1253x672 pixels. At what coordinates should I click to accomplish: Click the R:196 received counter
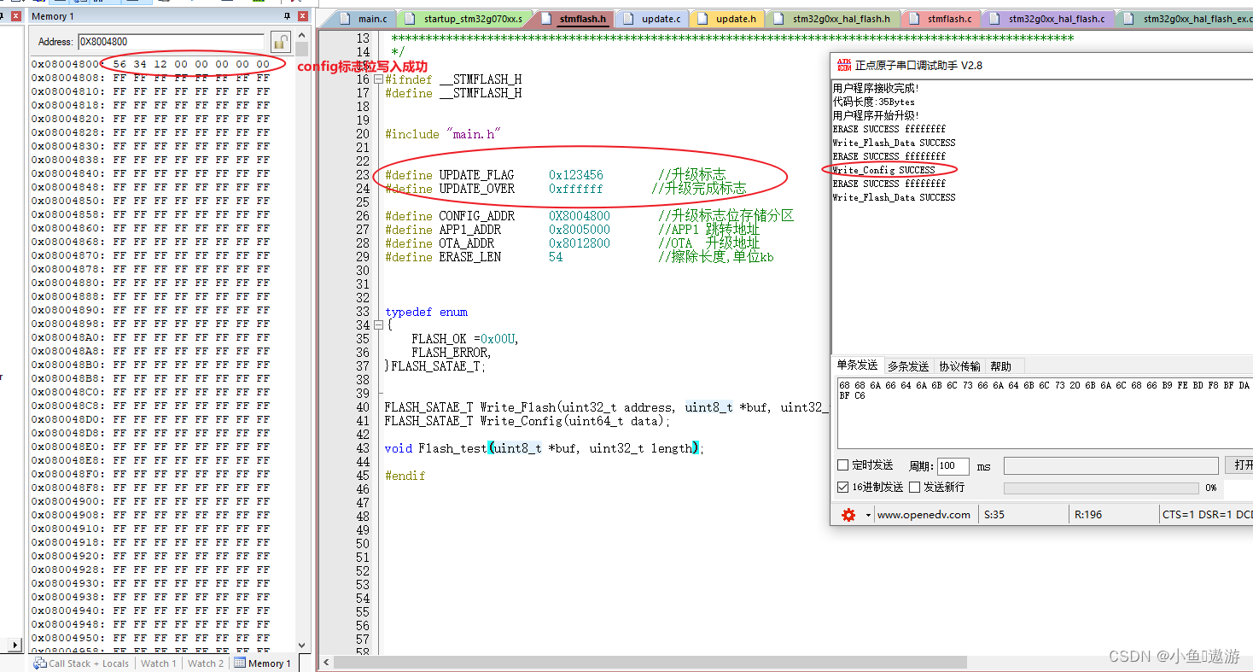pyautogui.click(x=1087, y=515)
